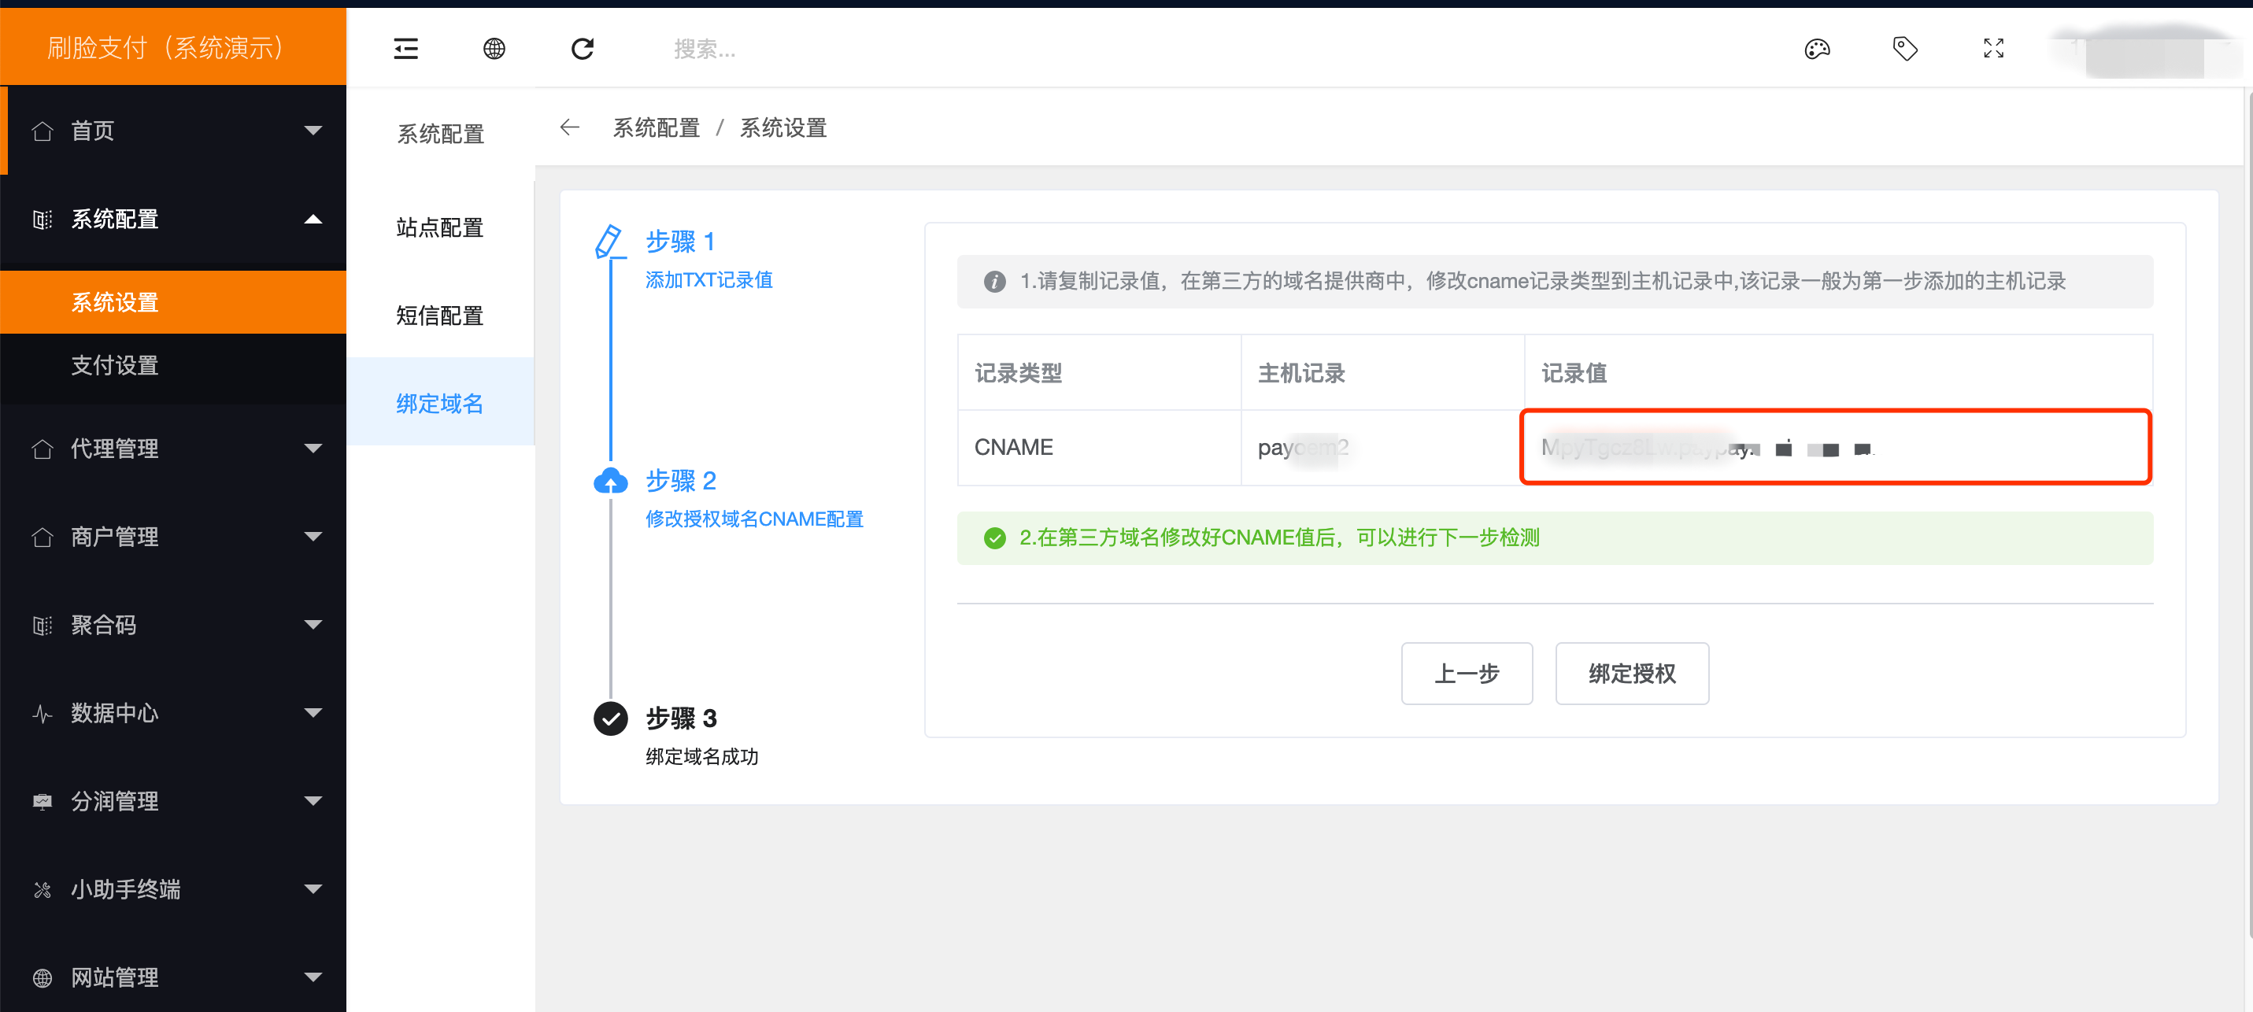The height and width of the screenshot is (1012, 2253).
Task: Click the 系统配置 sidebar icon
Action: pyautogui.click(x=42, y=219)
